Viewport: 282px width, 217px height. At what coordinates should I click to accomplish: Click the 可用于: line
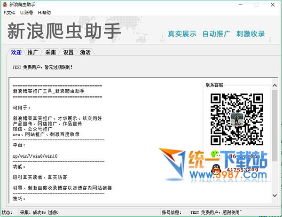22,108
